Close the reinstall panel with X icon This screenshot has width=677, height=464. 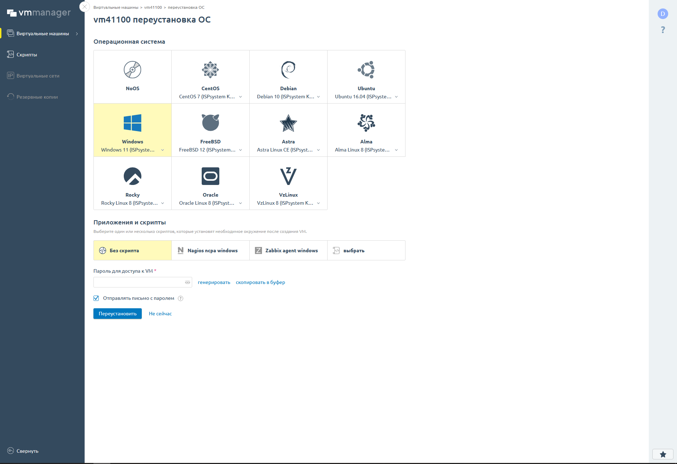click(x=85, y=7)
